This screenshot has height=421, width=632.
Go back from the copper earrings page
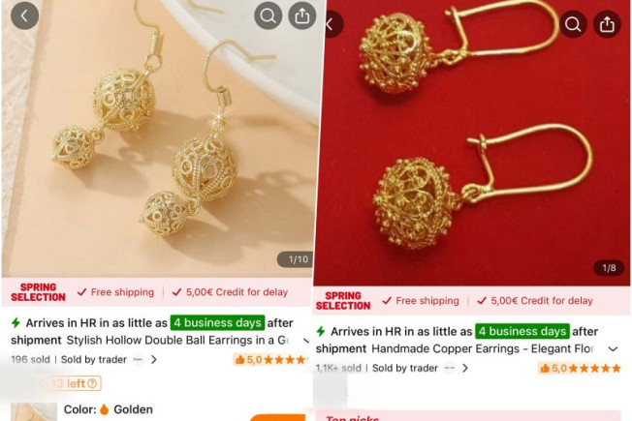click(x=332, y=24)
